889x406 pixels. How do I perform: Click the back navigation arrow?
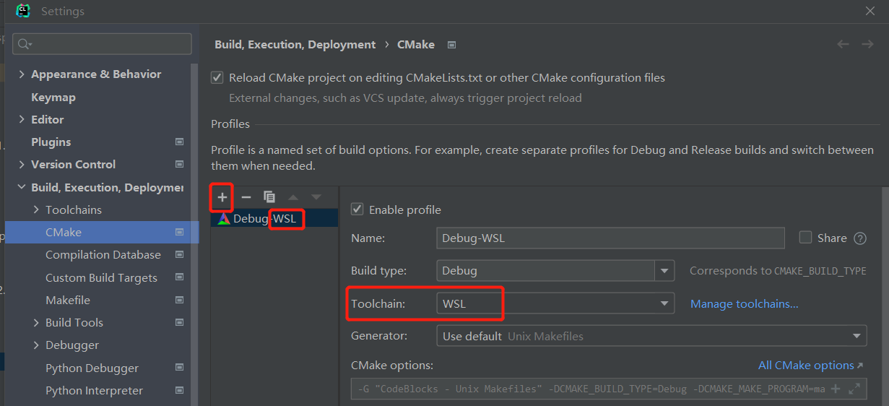(x=843, y=44)
